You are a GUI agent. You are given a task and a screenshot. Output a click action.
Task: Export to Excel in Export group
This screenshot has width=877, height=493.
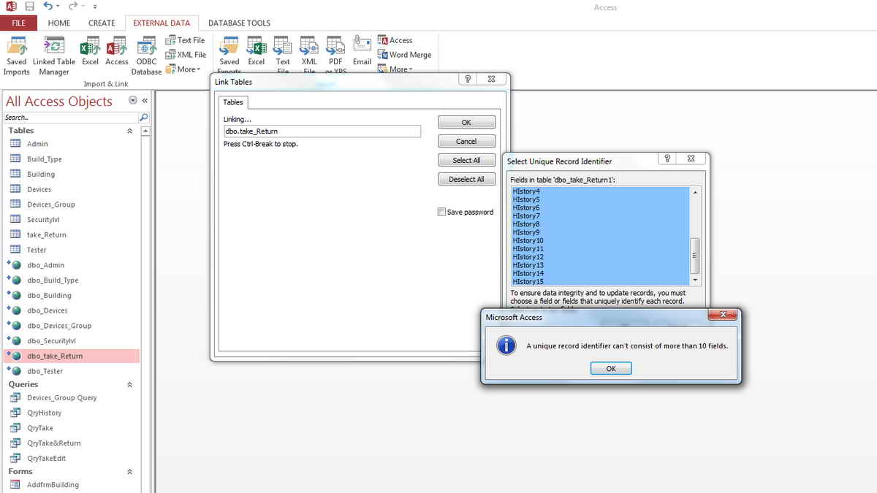(x=257, y=51)
